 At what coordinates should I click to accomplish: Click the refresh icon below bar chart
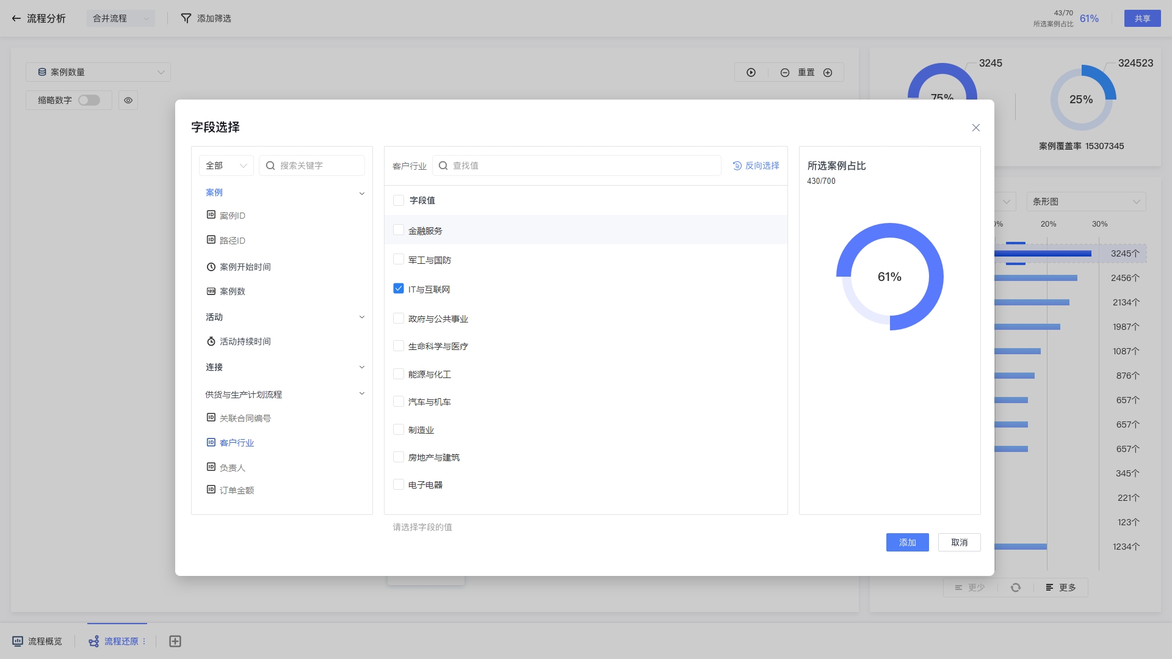[x=1016, y=588]
